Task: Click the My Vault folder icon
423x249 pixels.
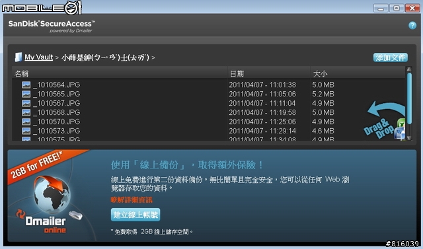Action: pyautogui.click(x=19, y=57)
